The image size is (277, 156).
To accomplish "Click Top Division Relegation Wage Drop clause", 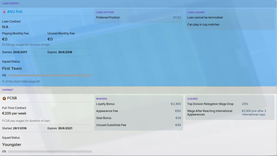I will (211, 104).
